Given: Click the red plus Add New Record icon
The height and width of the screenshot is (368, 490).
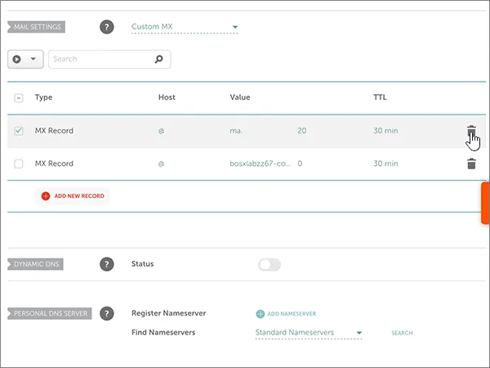Looking at the screenshot, I should (46, 196).
